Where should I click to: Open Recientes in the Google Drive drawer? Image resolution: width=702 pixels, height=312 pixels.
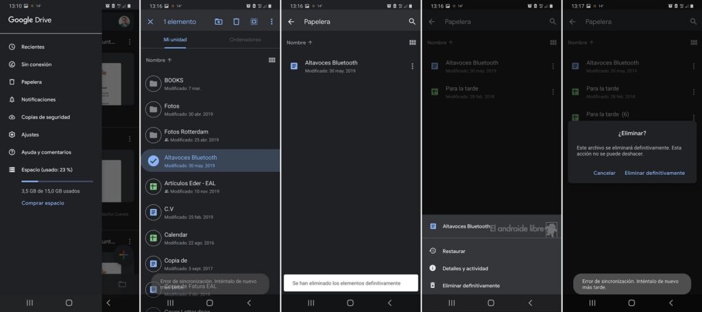click(33, 47)
